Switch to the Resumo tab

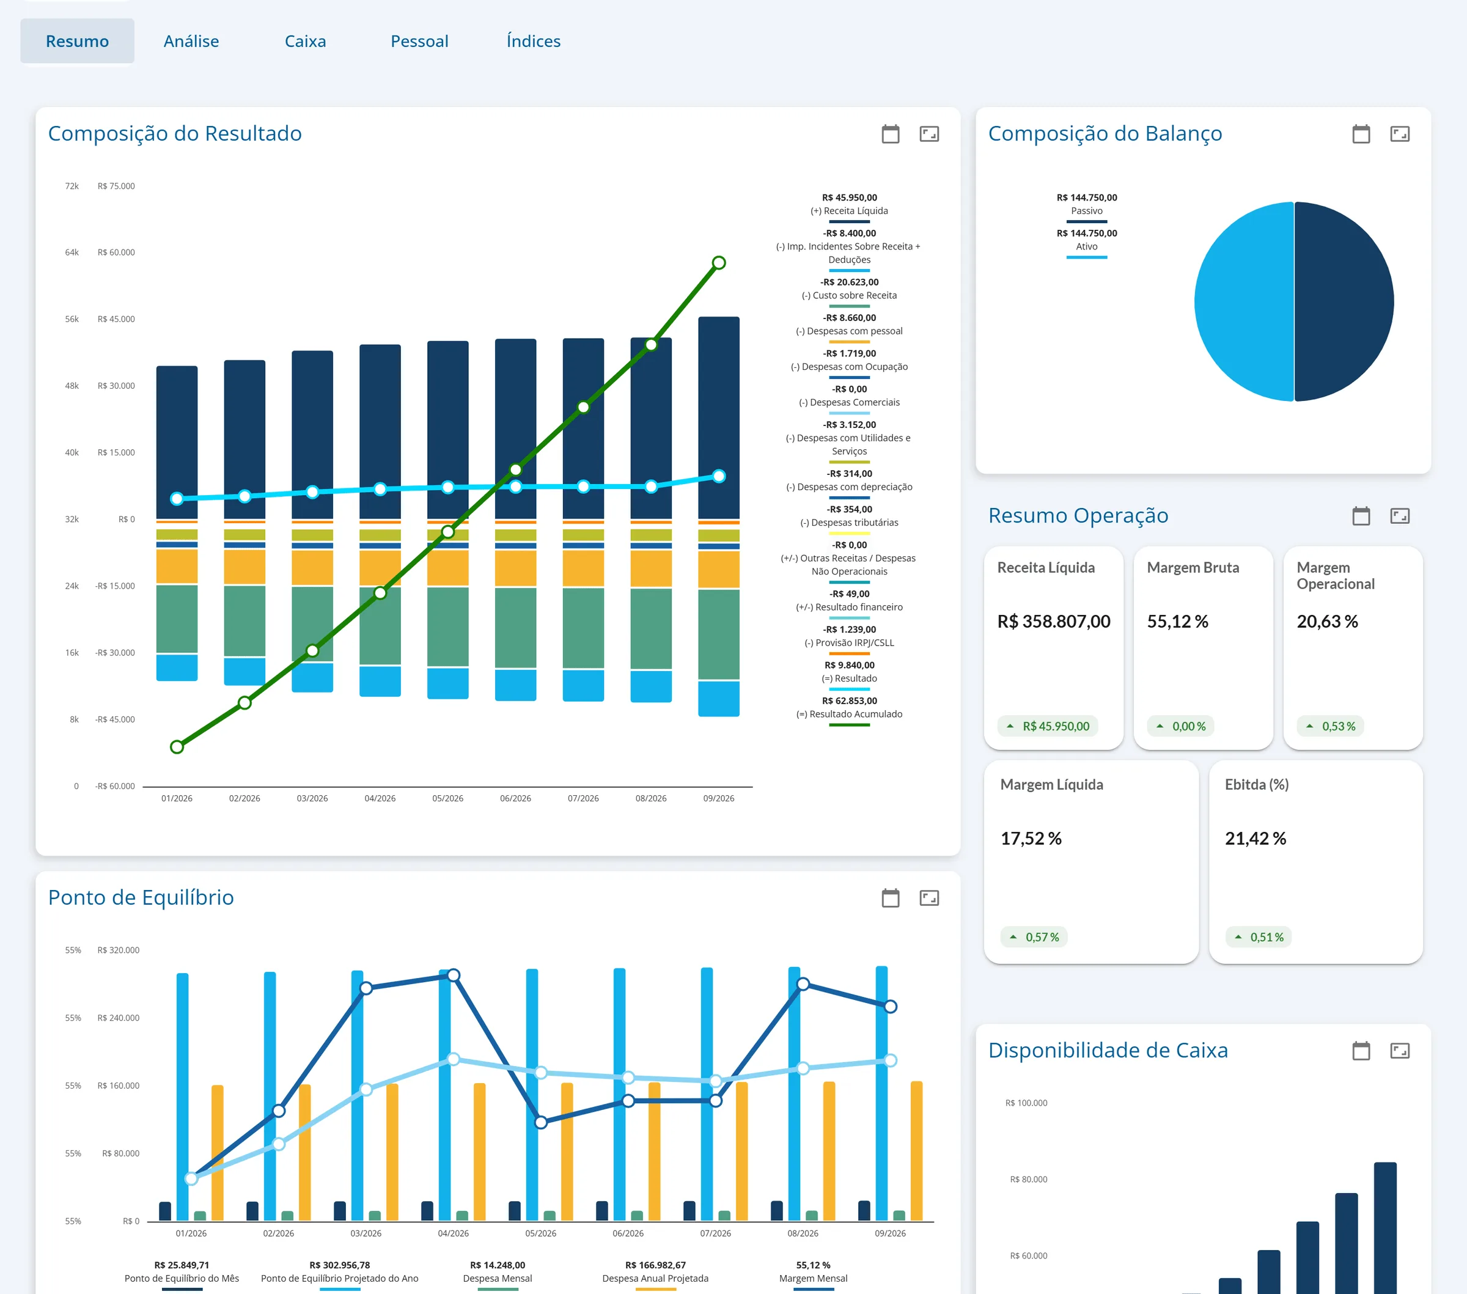(78, 41)
